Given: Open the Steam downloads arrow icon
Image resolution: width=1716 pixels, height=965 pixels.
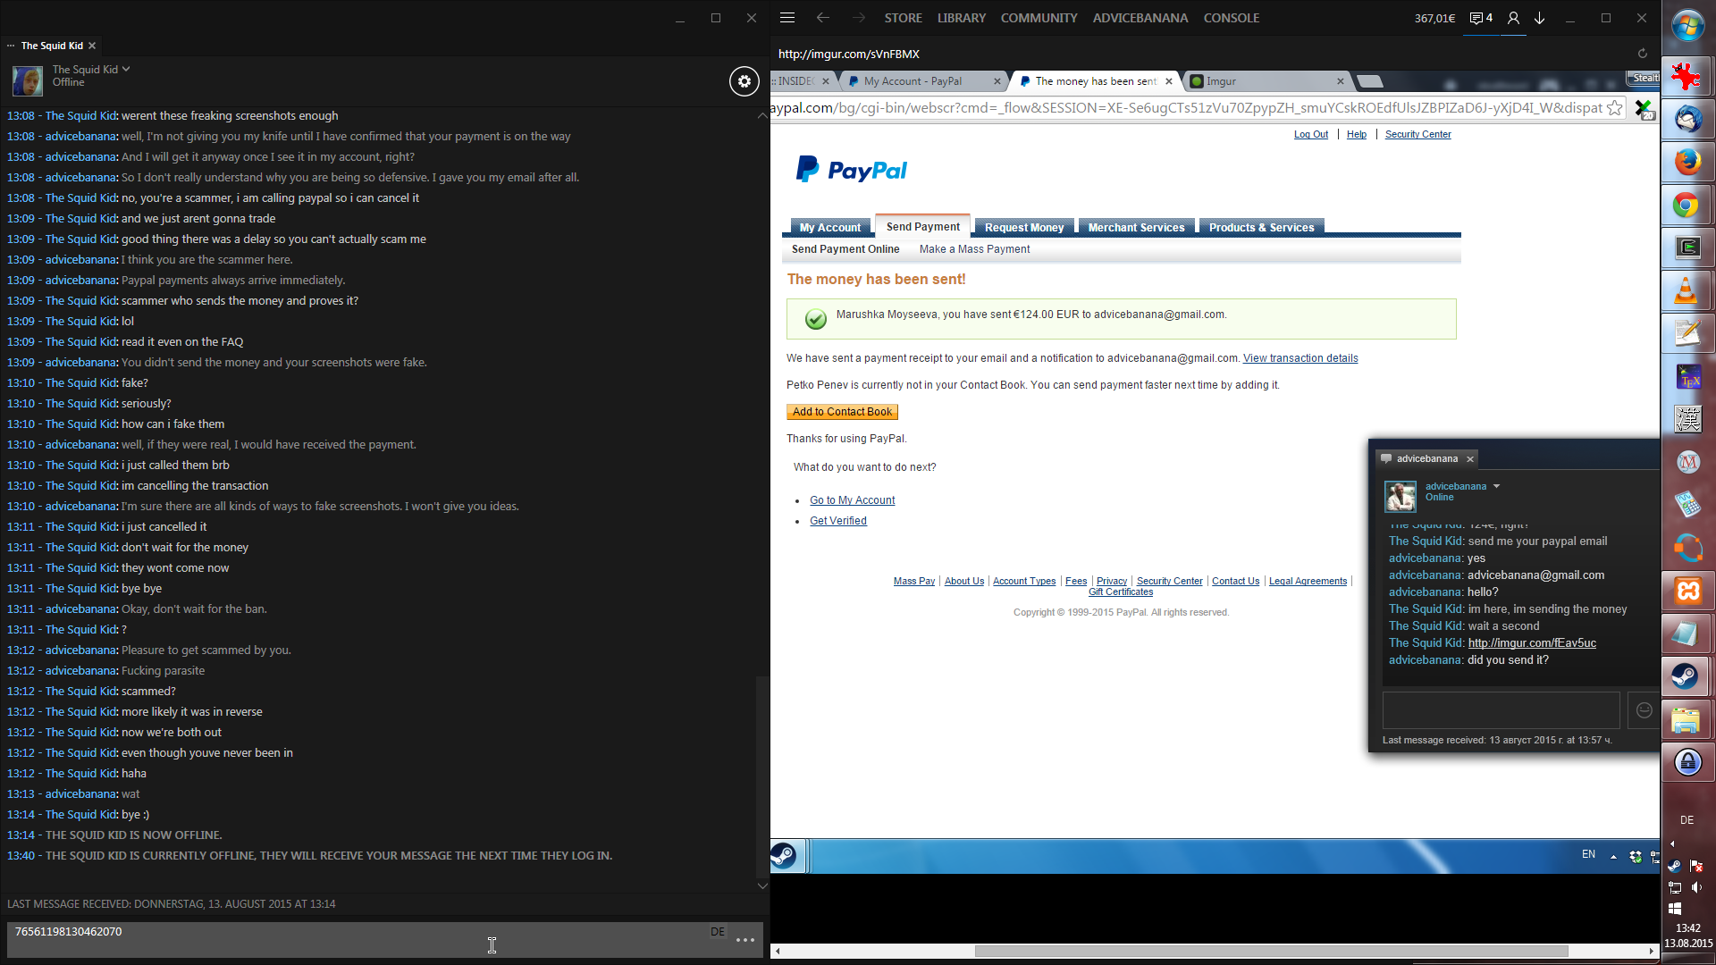Looking at the screenshot, I should [x=1540, y=18].
